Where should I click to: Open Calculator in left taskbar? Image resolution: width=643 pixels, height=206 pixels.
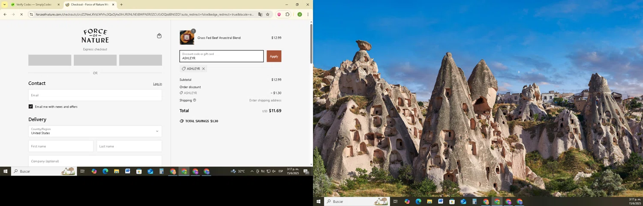point(162,171)
